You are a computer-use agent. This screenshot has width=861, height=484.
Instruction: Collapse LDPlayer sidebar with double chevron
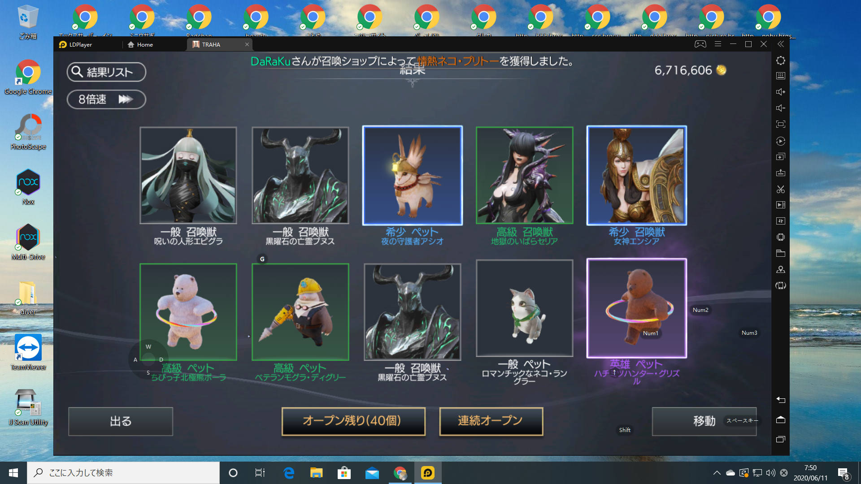780,44
